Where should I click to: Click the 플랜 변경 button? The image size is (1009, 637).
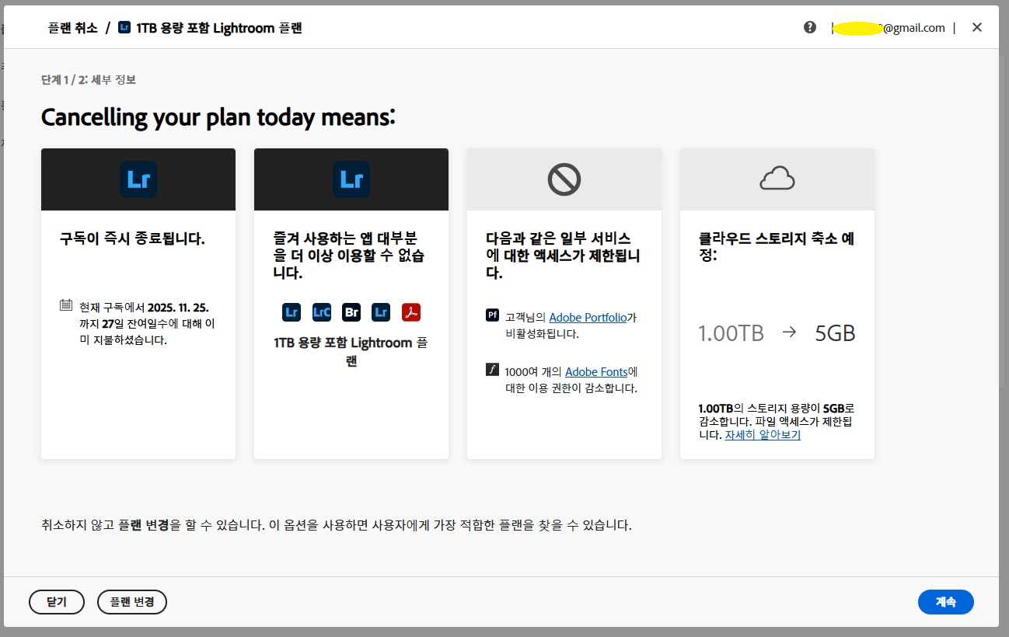pyautogui.click(x=132, y=602)
